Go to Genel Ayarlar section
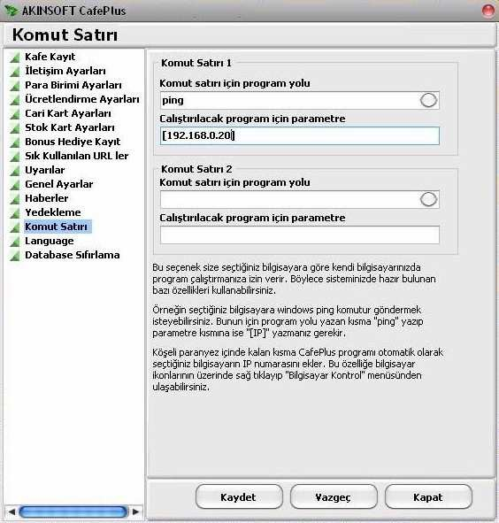The height and width of the screenshot is (523, 499). pos(59,184)
